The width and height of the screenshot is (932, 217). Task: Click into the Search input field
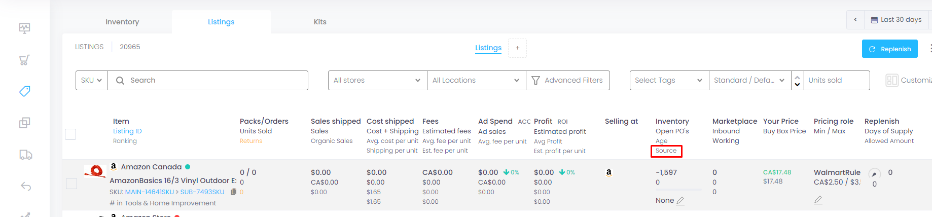(207, 80)
